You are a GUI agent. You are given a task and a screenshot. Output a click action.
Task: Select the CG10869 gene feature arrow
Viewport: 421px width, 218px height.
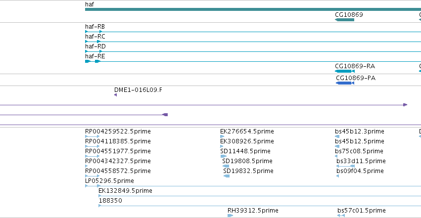pos(344,20)
